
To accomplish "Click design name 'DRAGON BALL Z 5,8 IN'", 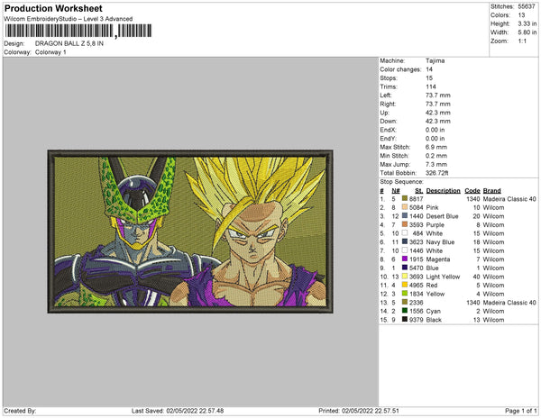I will click(x=69, y=43).
